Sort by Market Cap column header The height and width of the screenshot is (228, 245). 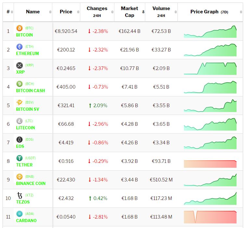click(129, 12)
